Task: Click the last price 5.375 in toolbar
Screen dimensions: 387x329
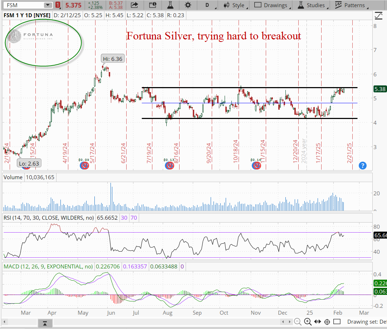Action: tap(73, 5)
